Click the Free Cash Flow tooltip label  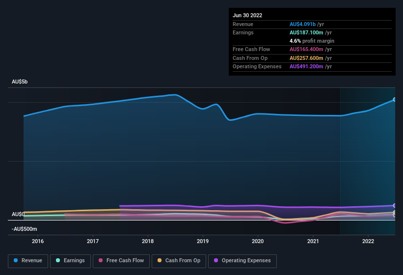tap(251, 49)
